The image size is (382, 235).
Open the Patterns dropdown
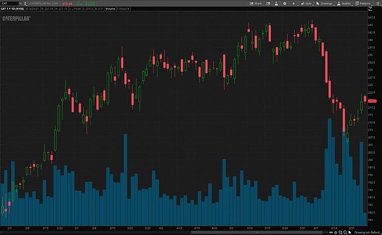[x=362, y=3]
